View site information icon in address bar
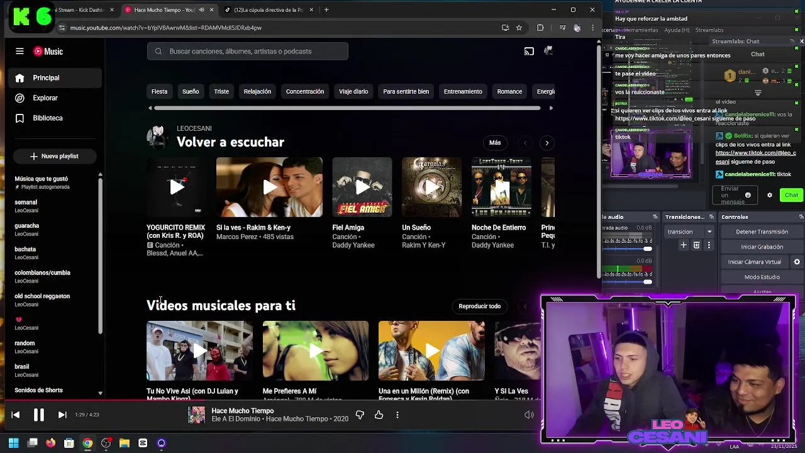The height and width of the screenshot is (453, 805). 62,28
